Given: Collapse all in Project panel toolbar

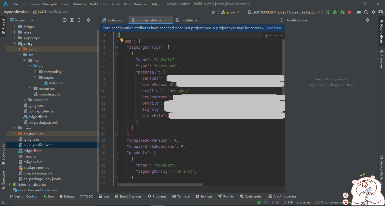Looking at the screenshot, I should click(x=79, y=20).
